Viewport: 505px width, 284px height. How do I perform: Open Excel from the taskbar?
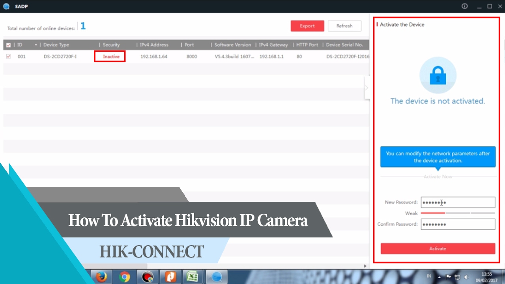point(193,277)
